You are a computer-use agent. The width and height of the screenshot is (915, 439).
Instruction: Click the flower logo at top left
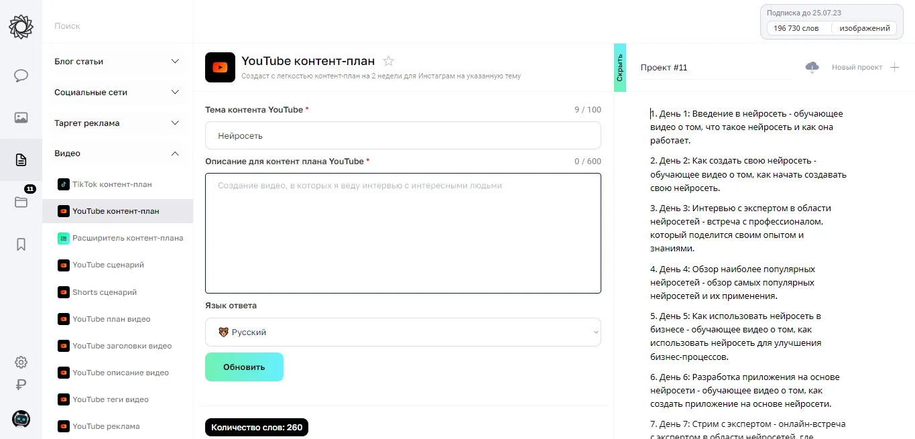[21, 25]
